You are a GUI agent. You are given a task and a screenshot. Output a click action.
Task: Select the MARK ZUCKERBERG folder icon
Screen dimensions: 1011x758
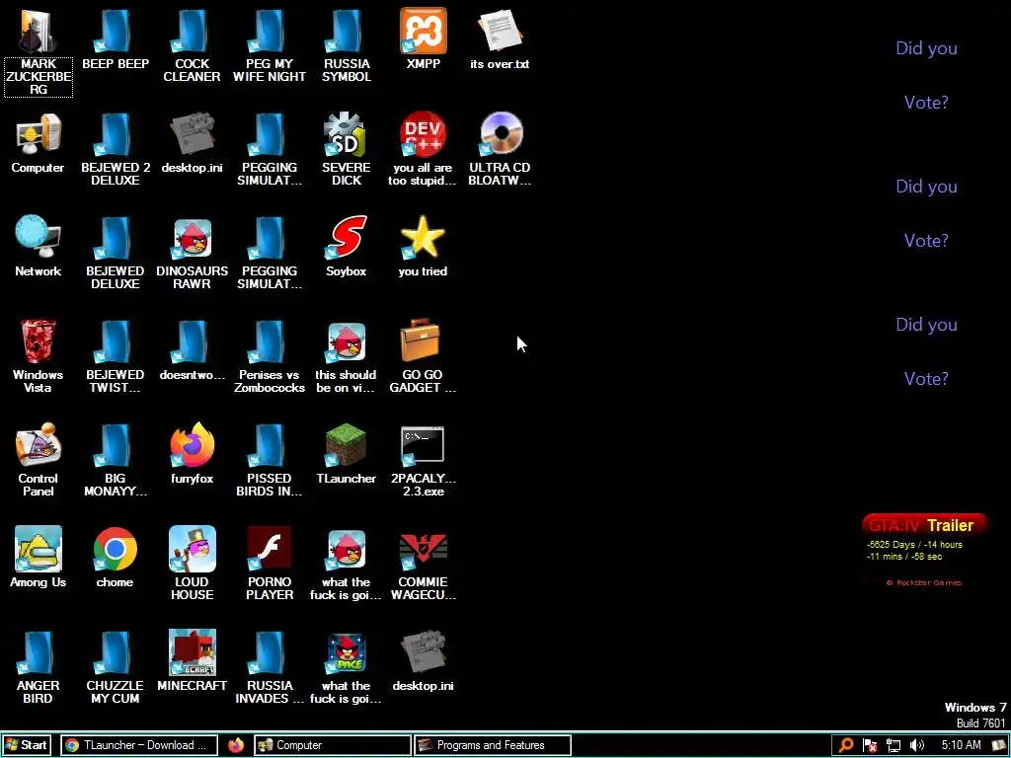tap(39, 33)
